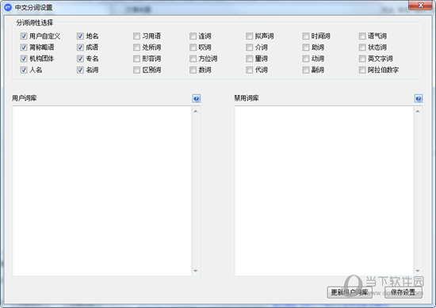Enable the 阿拉伯数字 checkbox
The height and width of the screenshot is (308, 436).
click(x=362, y=70)
